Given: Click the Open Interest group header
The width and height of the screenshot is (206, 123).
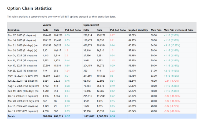Looking at the screenshot, I should (91, 25).
